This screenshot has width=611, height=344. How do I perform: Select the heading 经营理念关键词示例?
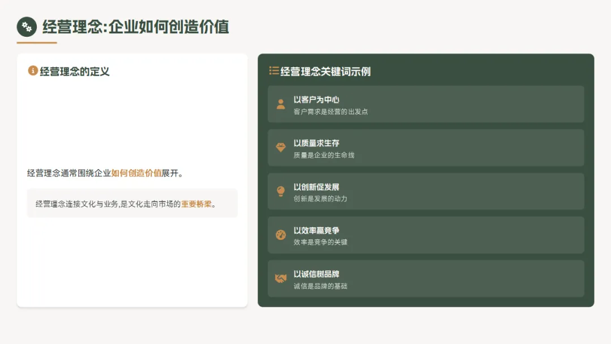(x=325, y=72)
